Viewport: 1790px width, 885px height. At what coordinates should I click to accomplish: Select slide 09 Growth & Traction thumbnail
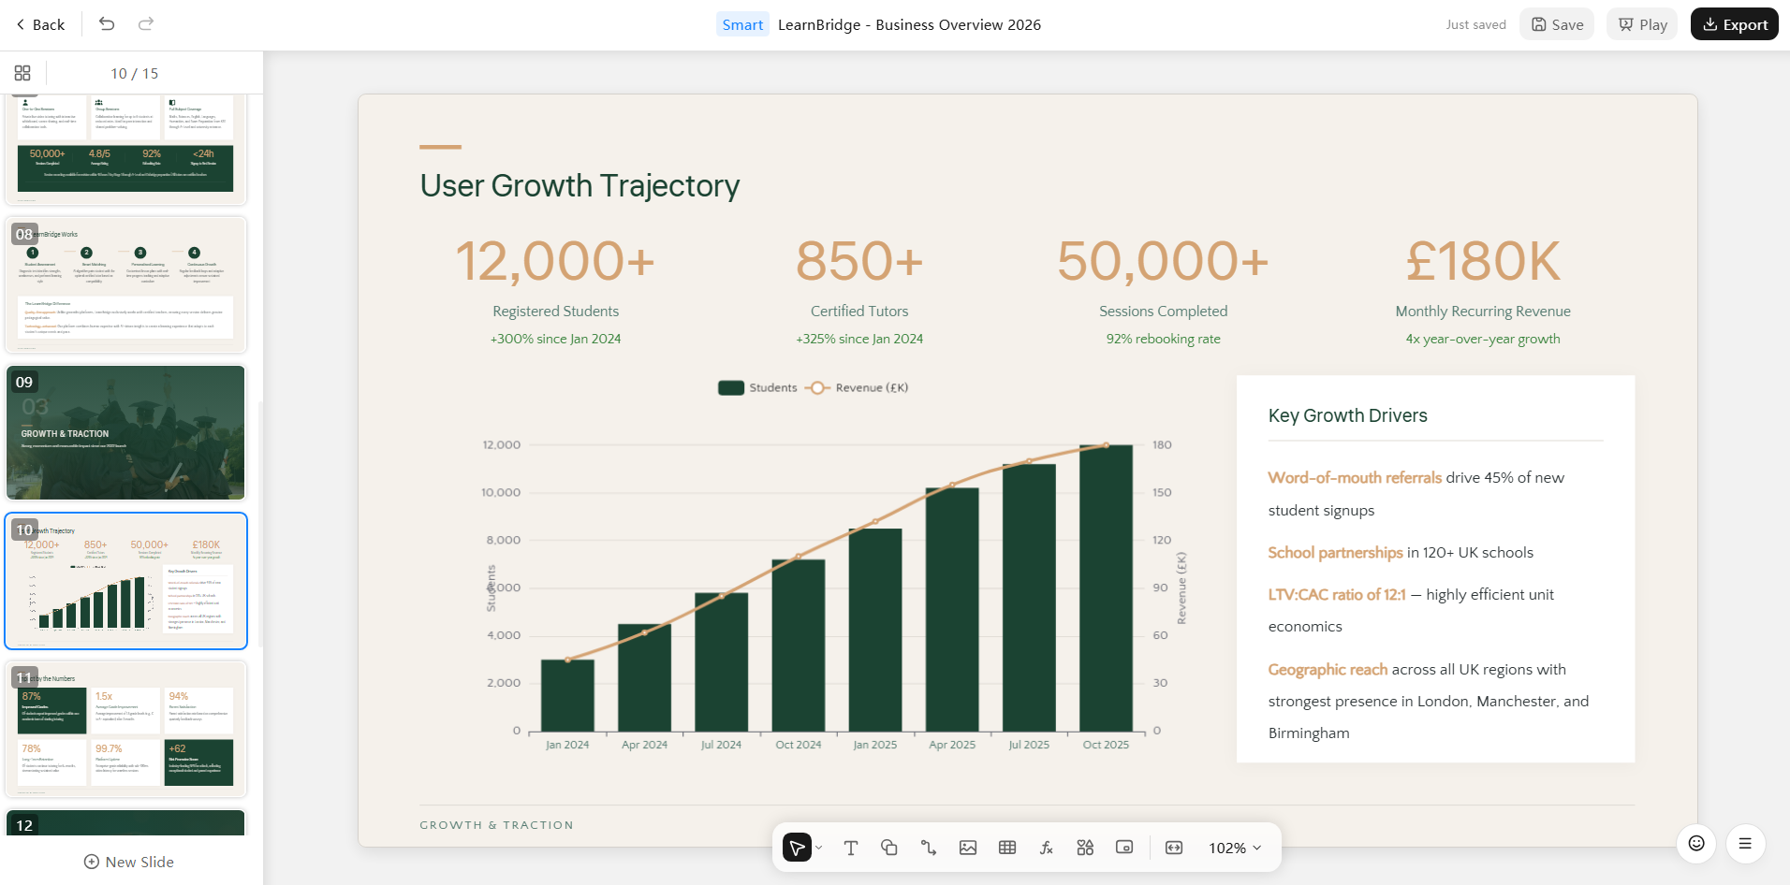point(126,432)
